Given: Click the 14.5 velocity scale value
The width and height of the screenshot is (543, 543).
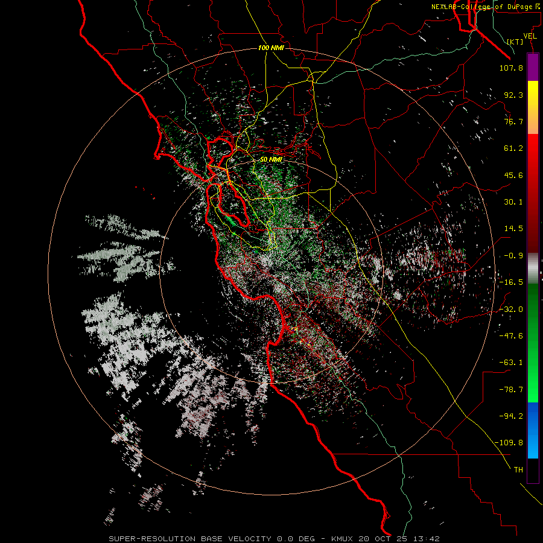Looking at the screenshot, I should pos(513,229).
